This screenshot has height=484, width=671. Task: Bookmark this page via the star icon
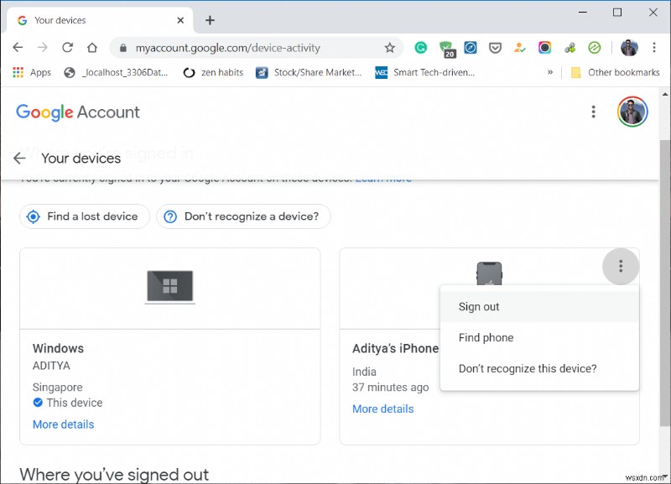point(390,49)
